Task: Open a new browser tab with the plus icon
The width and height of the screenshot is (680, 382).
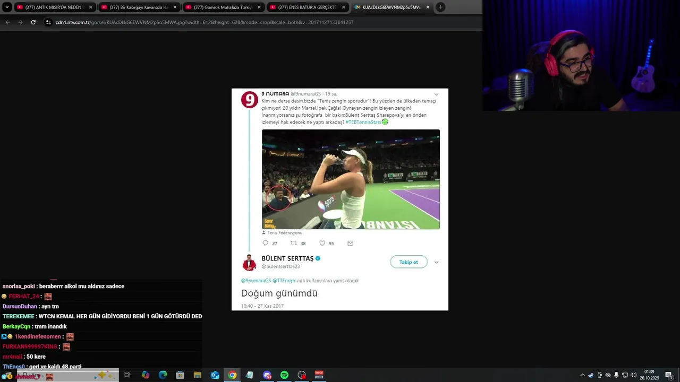Action: click(440, 7)
